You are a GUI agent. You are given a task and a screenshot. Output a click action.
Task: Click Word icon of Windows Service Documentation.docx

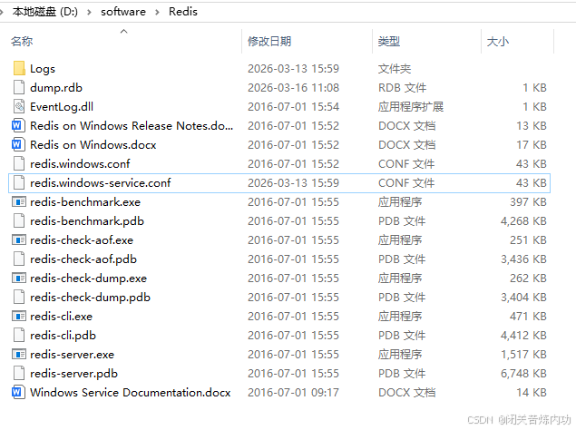point(19,393)
